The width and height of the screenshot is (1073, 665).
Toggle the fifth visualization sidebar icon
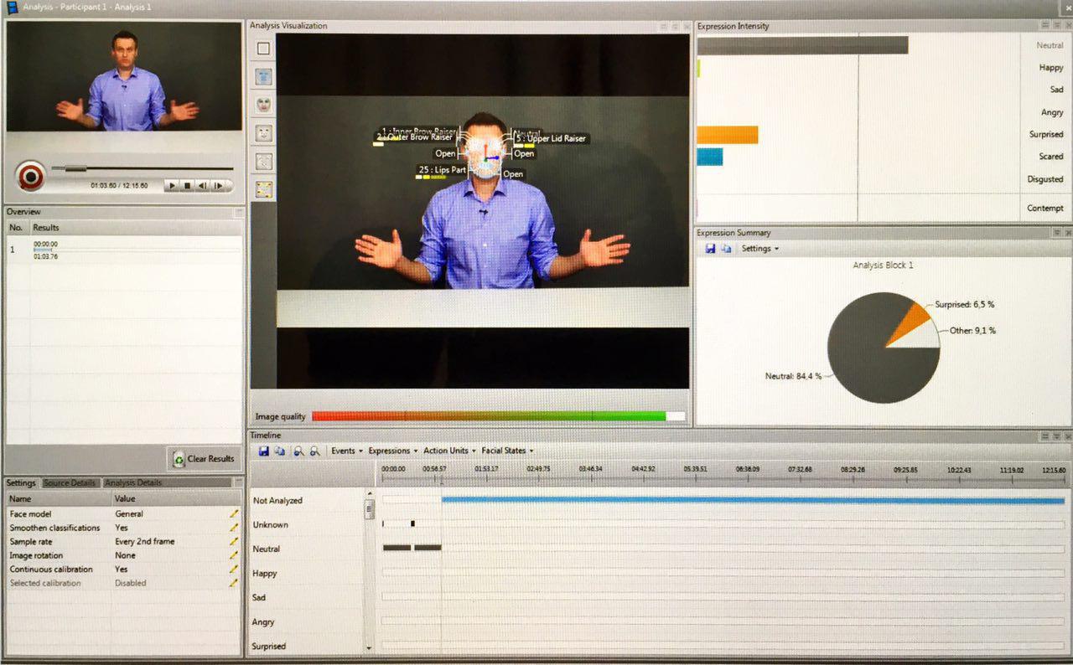click(x=264, y=162)
